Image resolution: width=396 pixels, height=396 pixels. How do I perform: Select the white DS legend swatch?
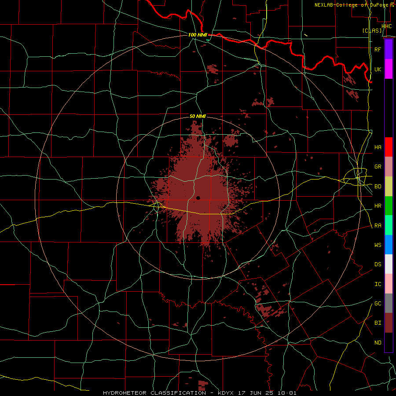(x=389, y=264)
